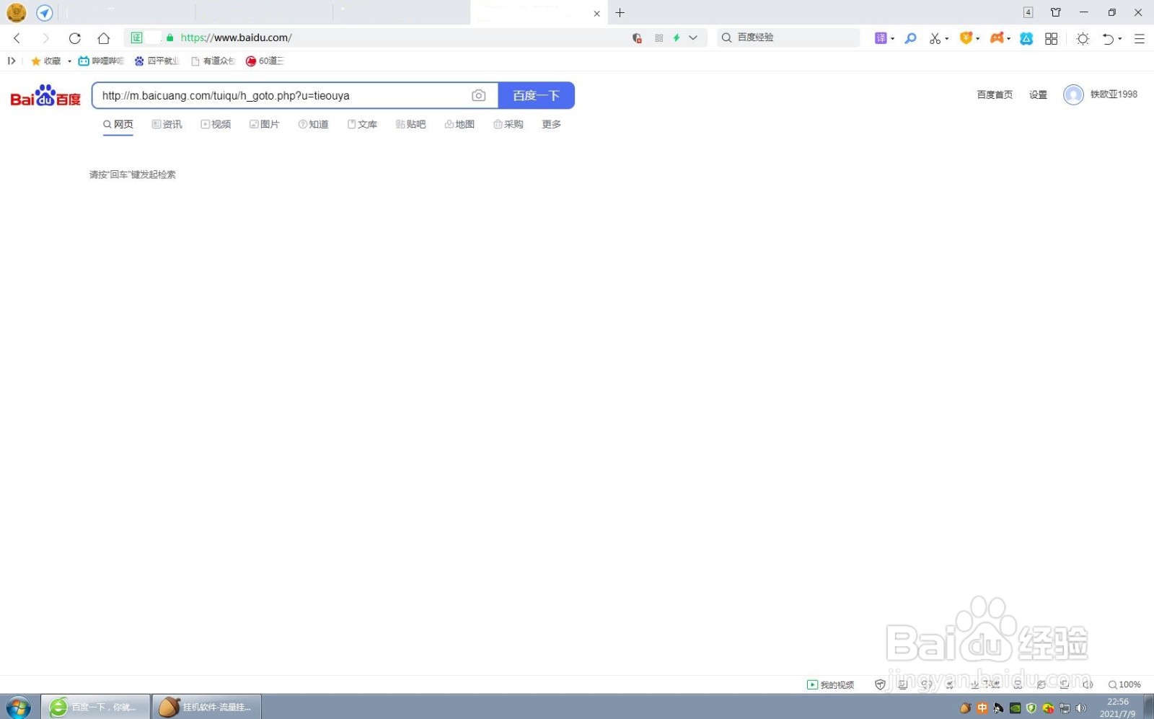Expand the orange shield dropdown arrow

tap(978, 39)
